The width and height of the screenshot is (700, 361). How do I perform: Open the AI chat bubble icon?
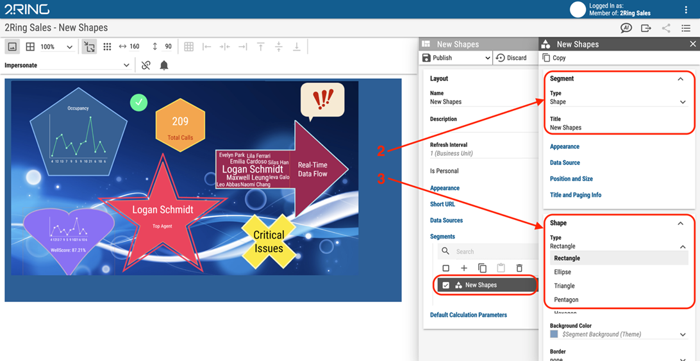tap(626, 28)
